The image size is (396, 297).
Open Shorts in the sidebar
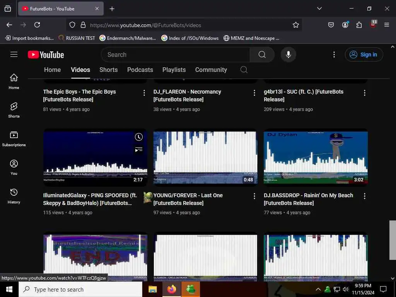14,110
